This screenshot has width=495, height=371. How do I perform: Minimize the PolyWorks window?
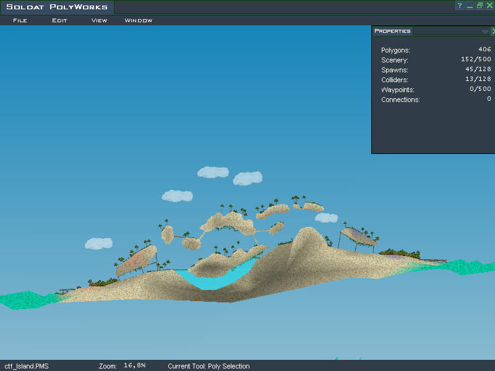(x=470, y=6)
